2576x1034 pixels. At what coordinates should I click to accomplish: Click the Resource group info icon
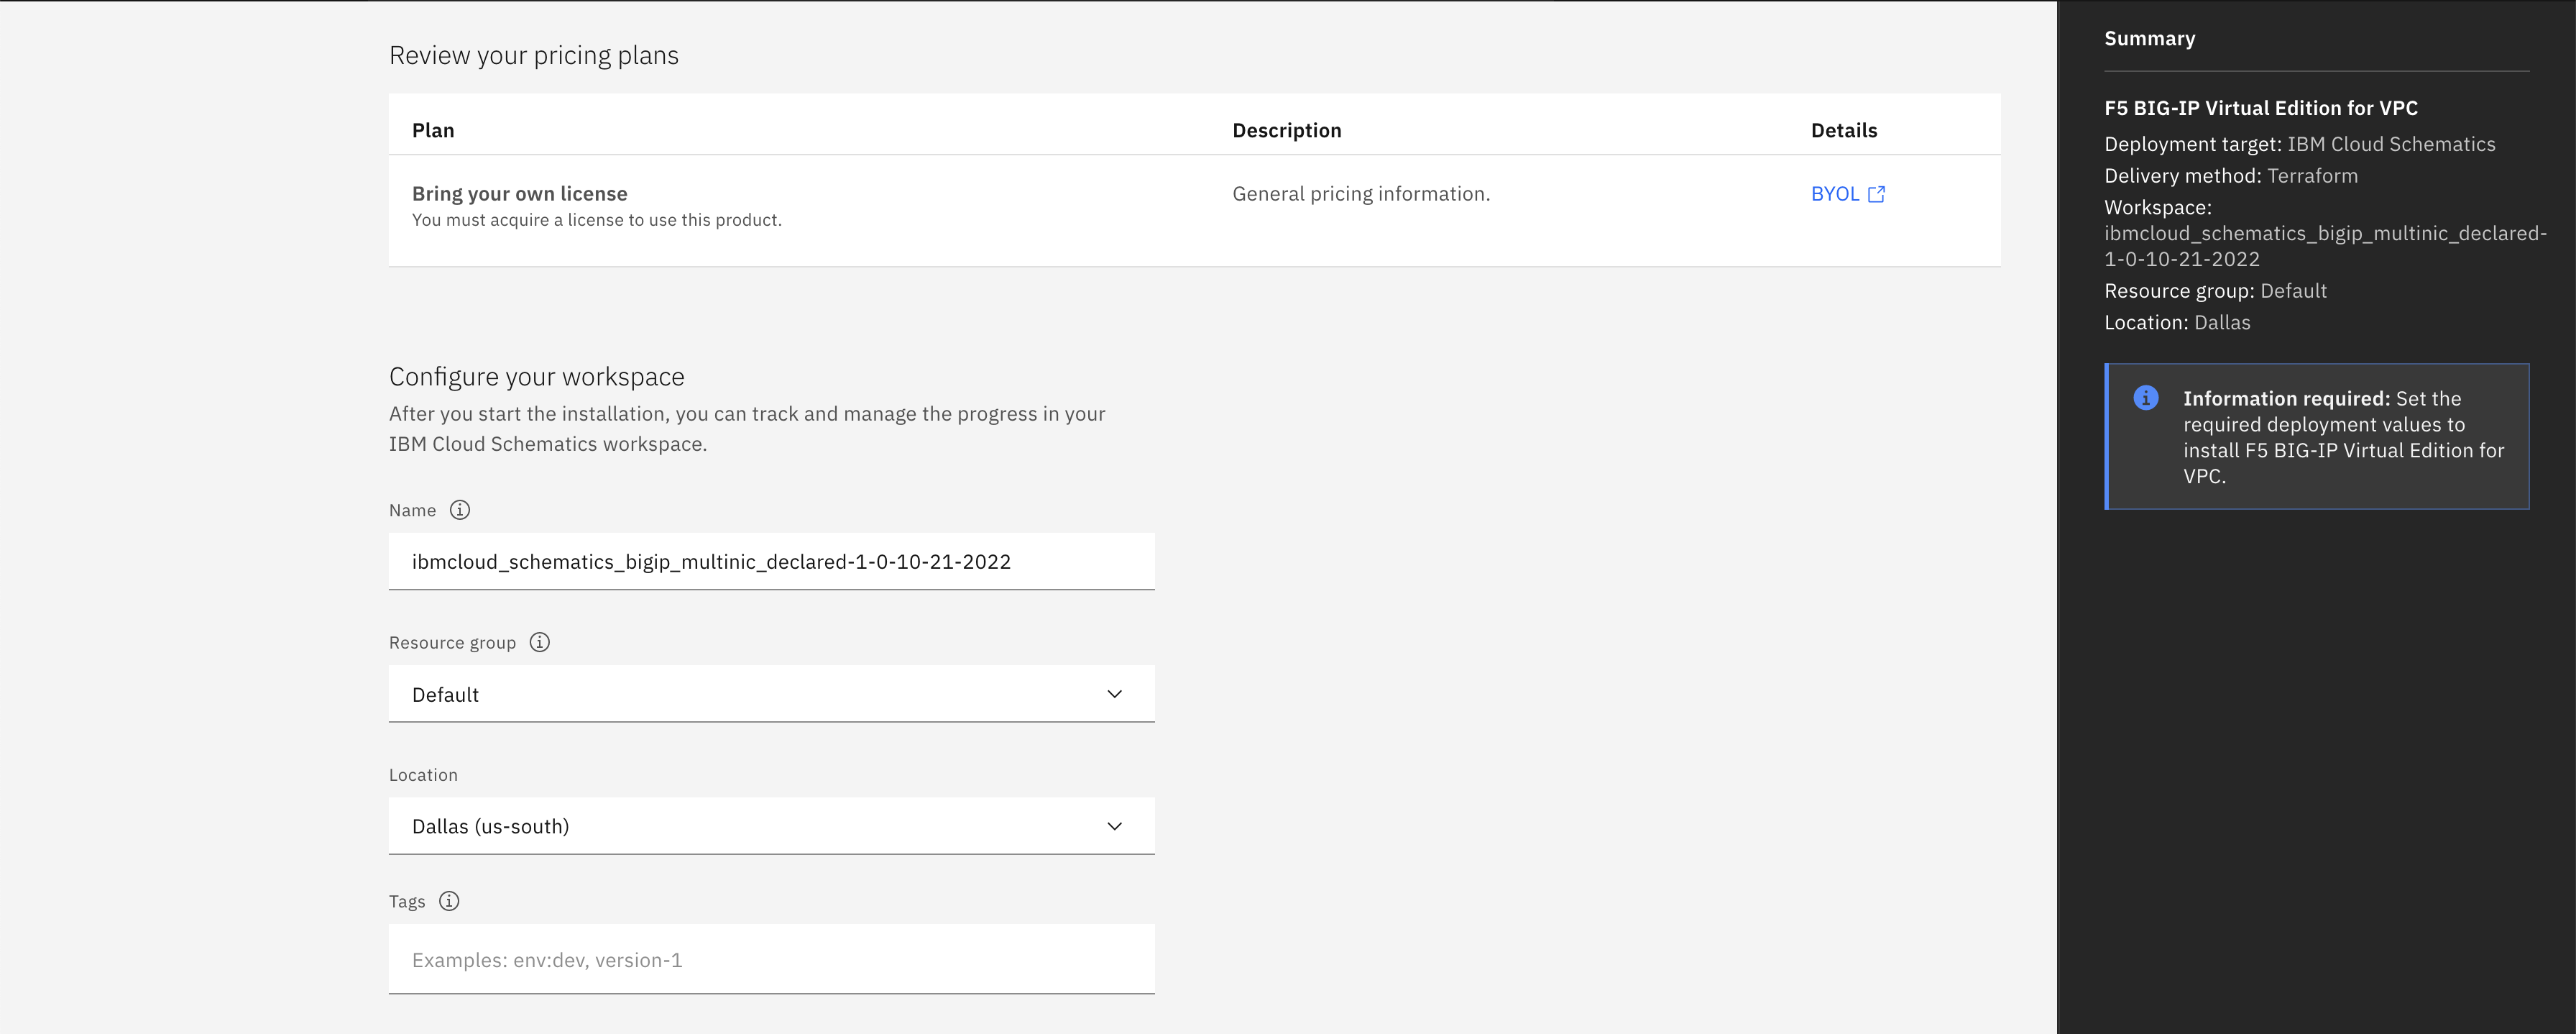(539, 642)
